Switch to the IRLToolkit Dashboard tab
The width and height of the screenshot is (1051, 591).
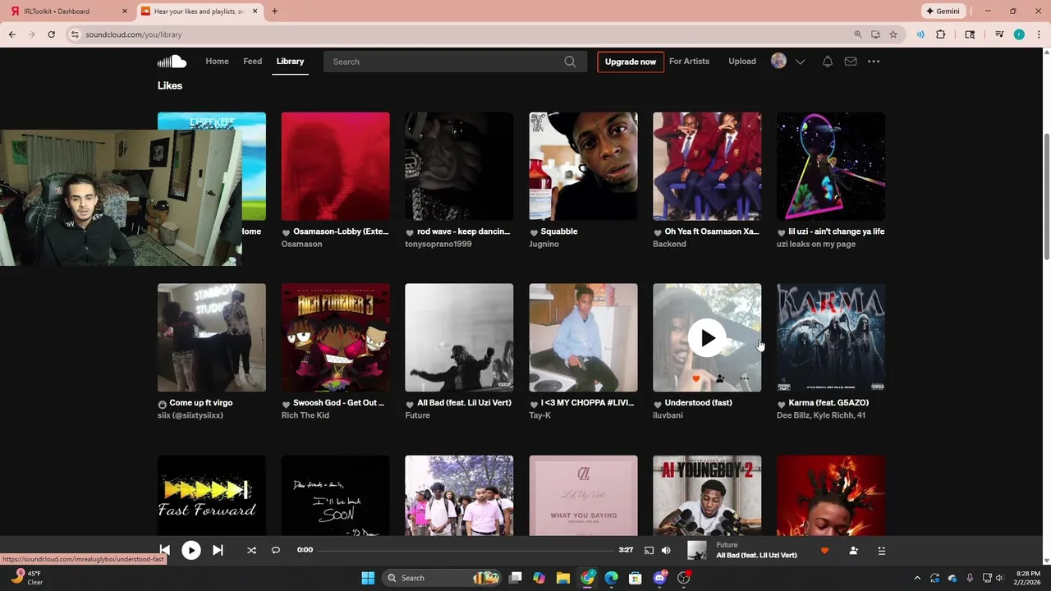[x=69, y=11]
